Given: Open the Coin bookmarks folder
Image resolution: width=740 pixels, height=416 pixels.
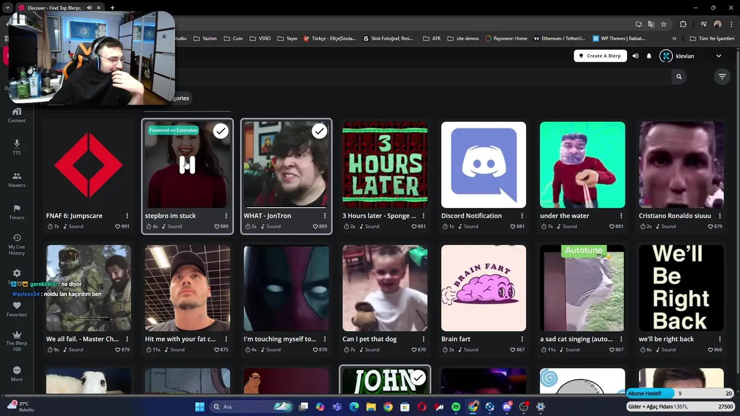Looking at the screenshot, I should (234, 39).
